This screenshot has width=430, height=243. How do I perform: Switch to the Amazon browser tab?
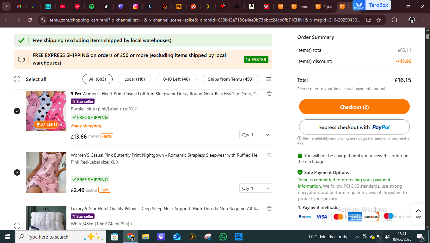[252, 6]
